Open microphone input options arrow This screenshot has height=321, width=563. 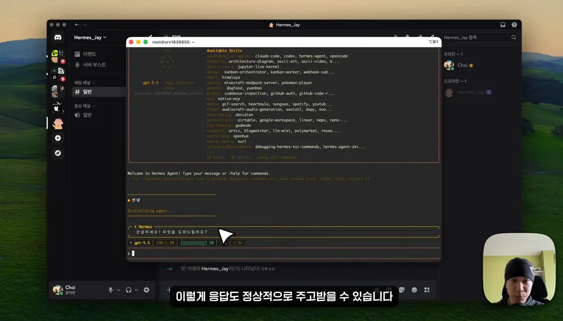[119, 290]
